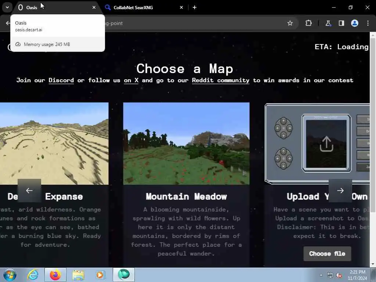Select the Mountain Meadow map image
The height and width of the screenshot is (282, 376).
pyautogui.click(x=186, y=144)
